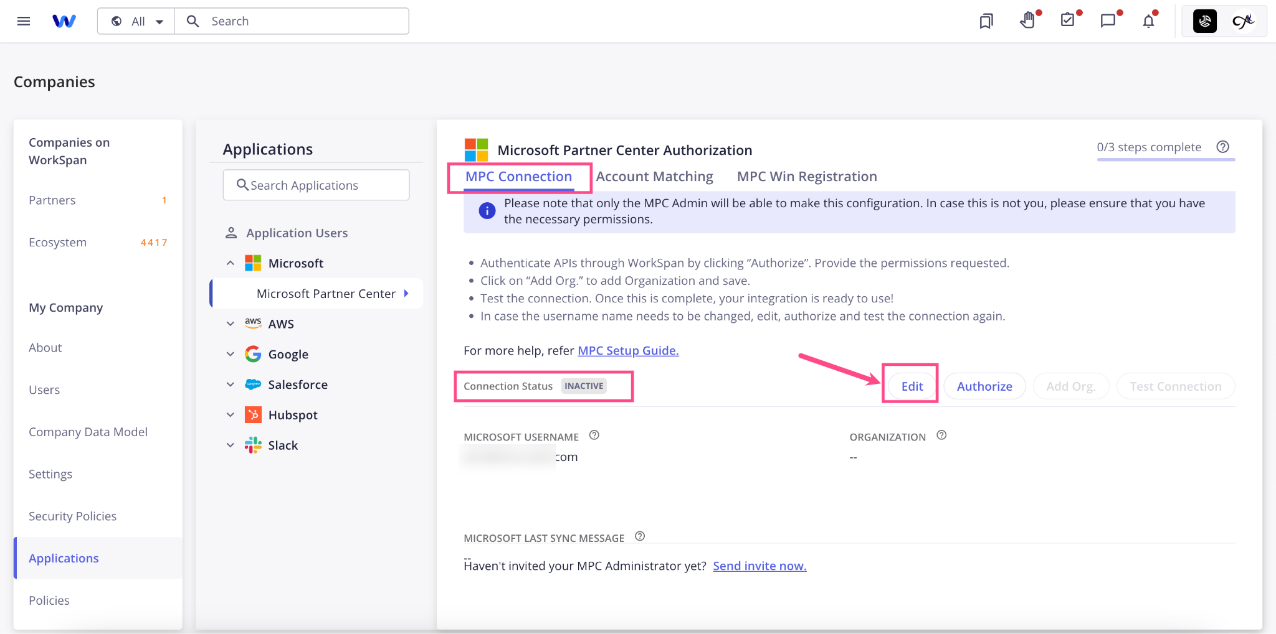Screen dimensions: 1276x634
Task: Open Application Users
Action: (x=297, y=233)
